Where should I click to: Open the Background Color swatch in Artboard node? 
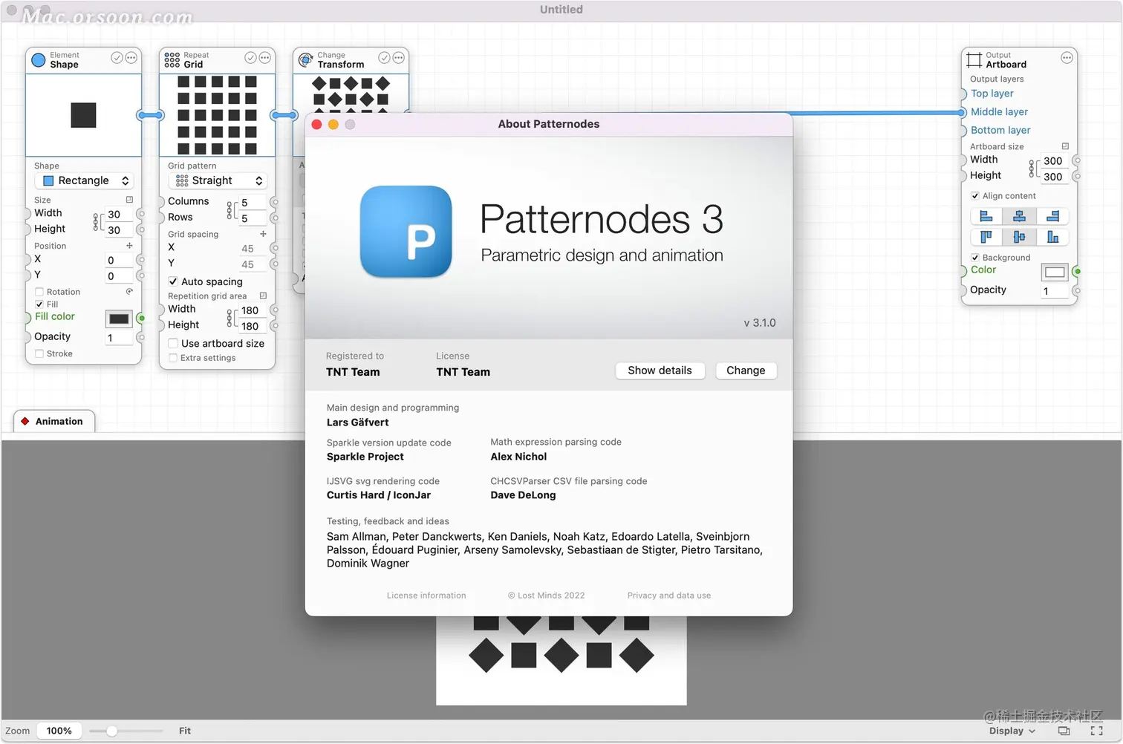[1055, 273]
